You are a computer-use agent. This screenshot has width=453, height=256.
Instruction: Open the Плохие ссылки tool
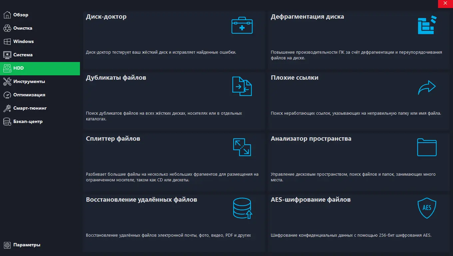pyautogui.click(x=359, y=101)
